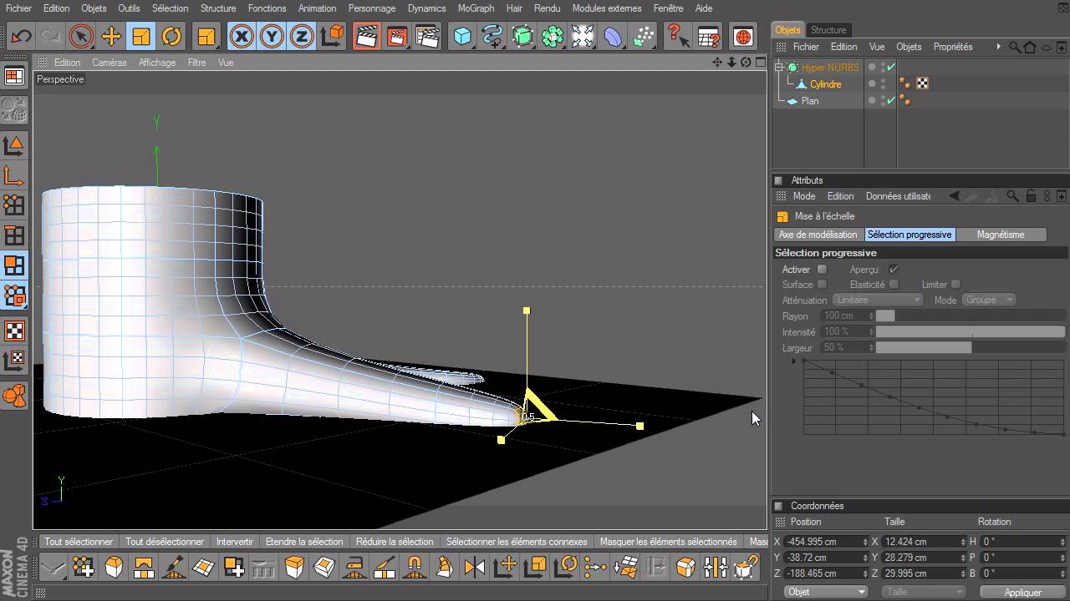Toggle the Limiter checkbox
1070x601 pixels.
[x=955, y=285]
